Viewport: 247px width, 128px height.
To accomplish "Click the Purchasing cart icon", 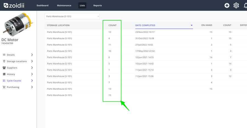I will (4, 87).
